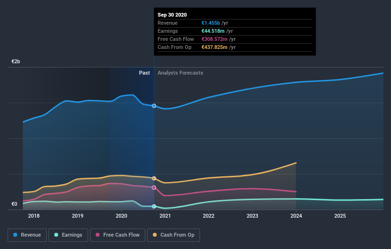This screenshot has width=391, height=249.
Task: Click the 2021 x-axis label
Action: point(165,216)
